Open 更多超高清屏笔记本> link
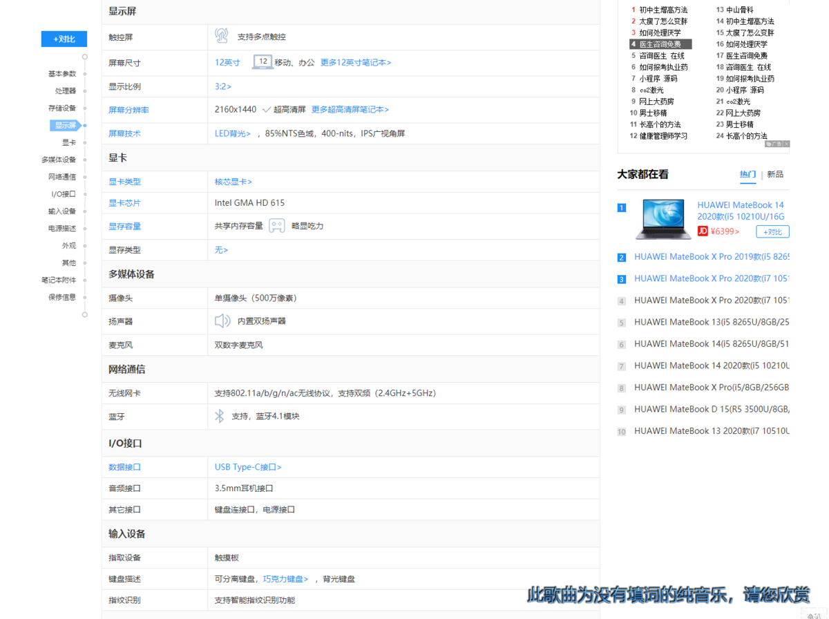 tap(350, 110)
